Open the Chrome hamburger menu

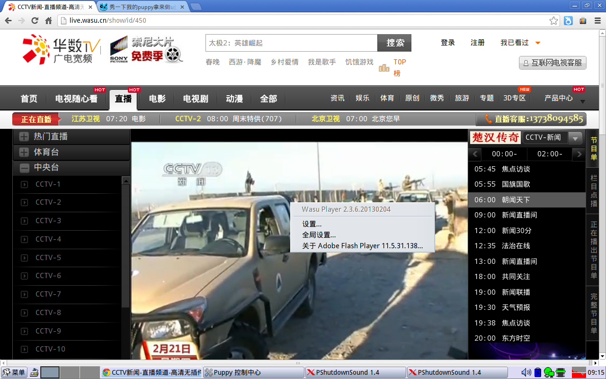click(597, 20)
